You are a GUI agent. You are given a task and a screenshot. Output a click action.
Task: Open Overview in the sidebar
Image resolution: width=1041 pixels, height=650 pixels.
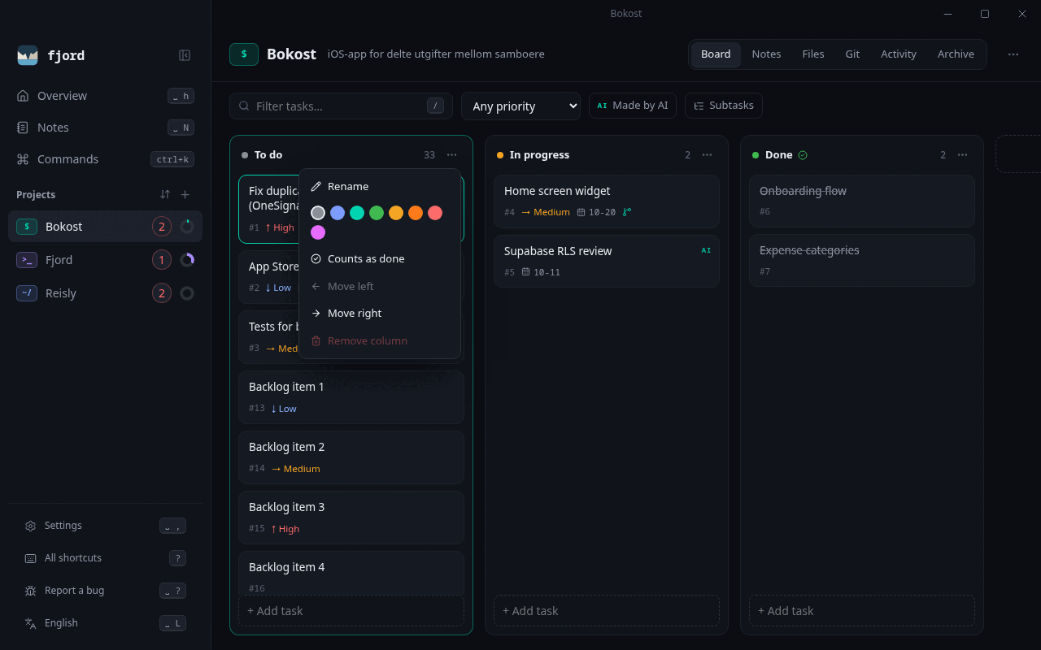tap(106, 96)
